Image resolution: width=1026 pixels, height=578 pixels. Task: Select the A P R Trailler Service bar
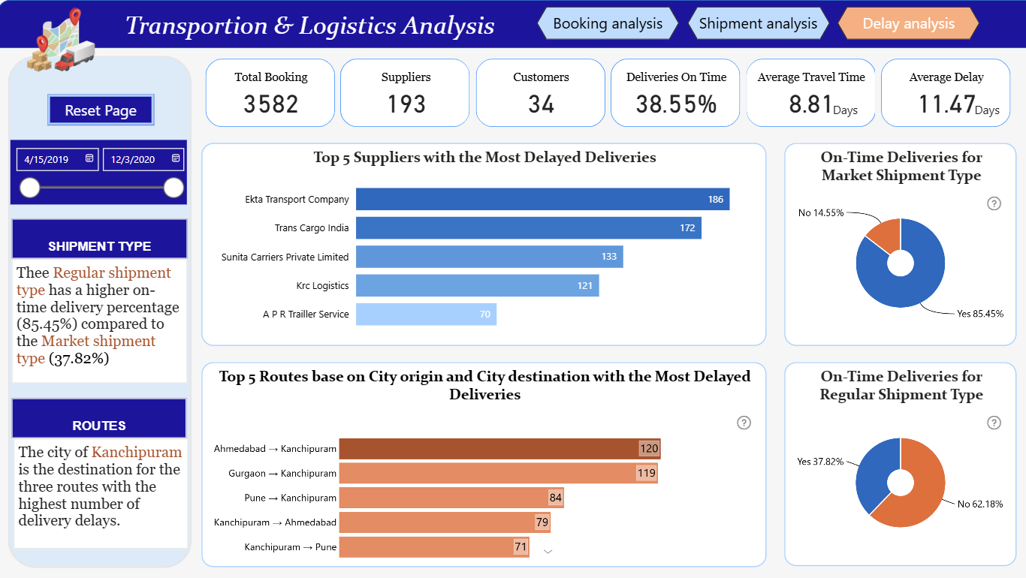[x=426, y=314]
